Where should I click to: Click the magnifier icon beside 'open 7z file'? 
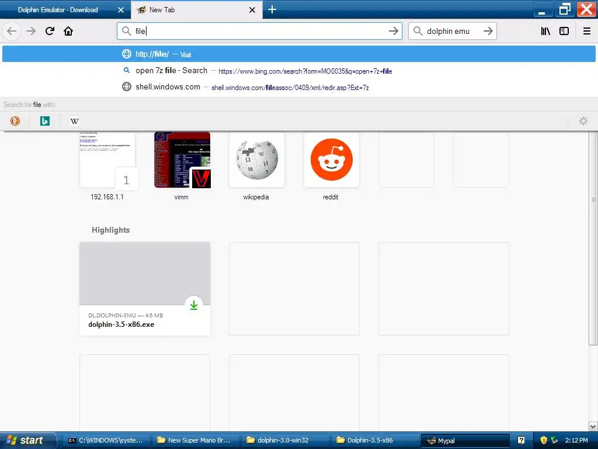[127, 70]
